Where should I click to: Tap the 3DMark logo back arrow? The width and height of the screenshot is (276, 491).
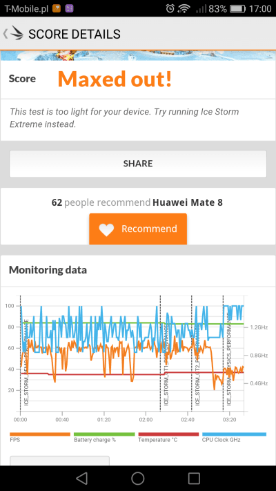pos(13,34)
